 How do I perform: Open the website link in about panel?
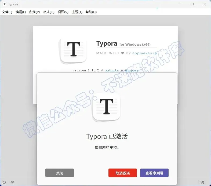click(x=112, y=70)
